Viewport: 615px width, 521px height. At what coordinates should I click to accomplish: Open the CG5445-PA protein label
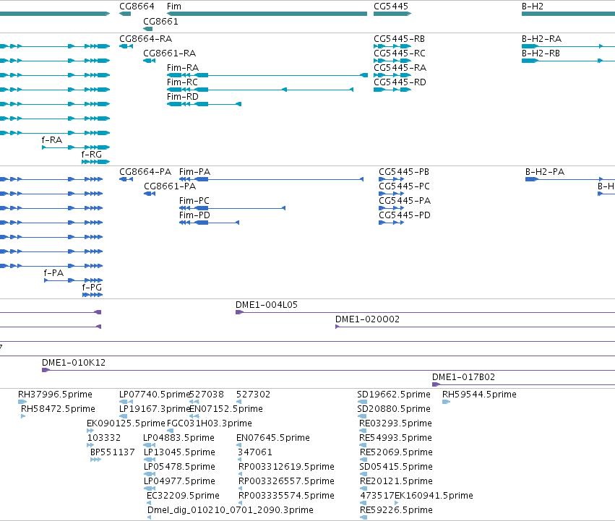tap(405, 201)
